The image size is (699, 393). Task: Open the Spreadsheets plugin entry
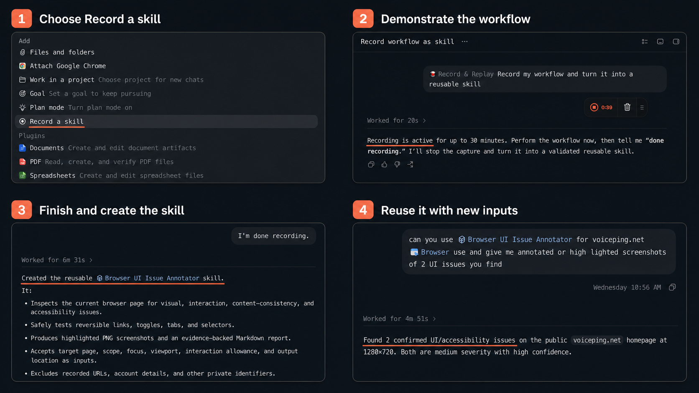(x=166, y=175)
